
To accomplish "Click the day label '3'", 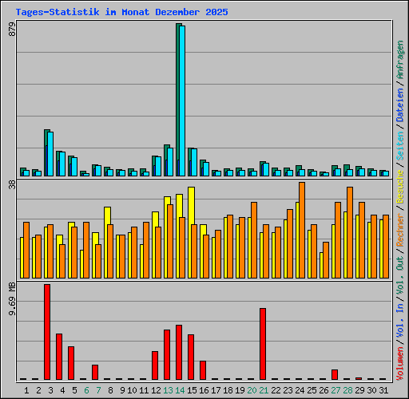I will [x=50, y=390].
